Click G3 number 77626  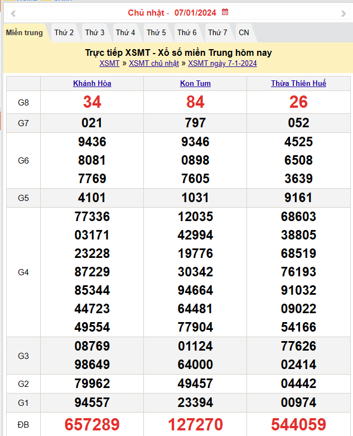[298, 346]
